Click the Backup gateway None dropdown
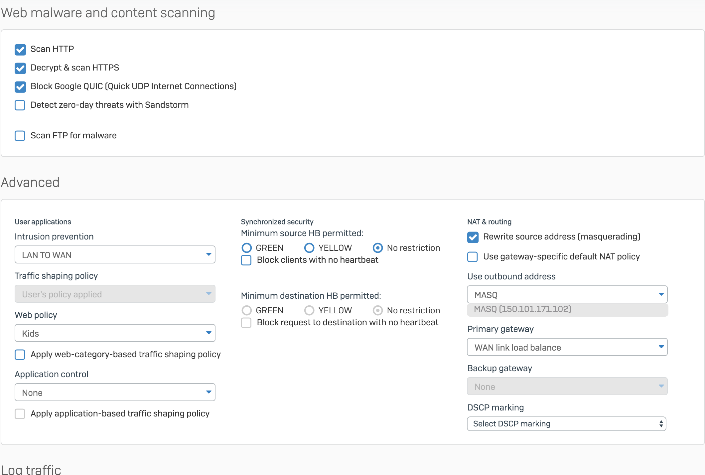This screenshot has height=475, width=705. (567, 387)
